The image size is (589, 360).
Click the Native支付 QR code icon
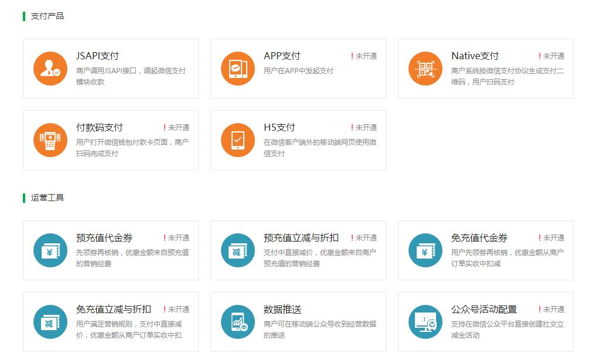[x=425, y=69]
